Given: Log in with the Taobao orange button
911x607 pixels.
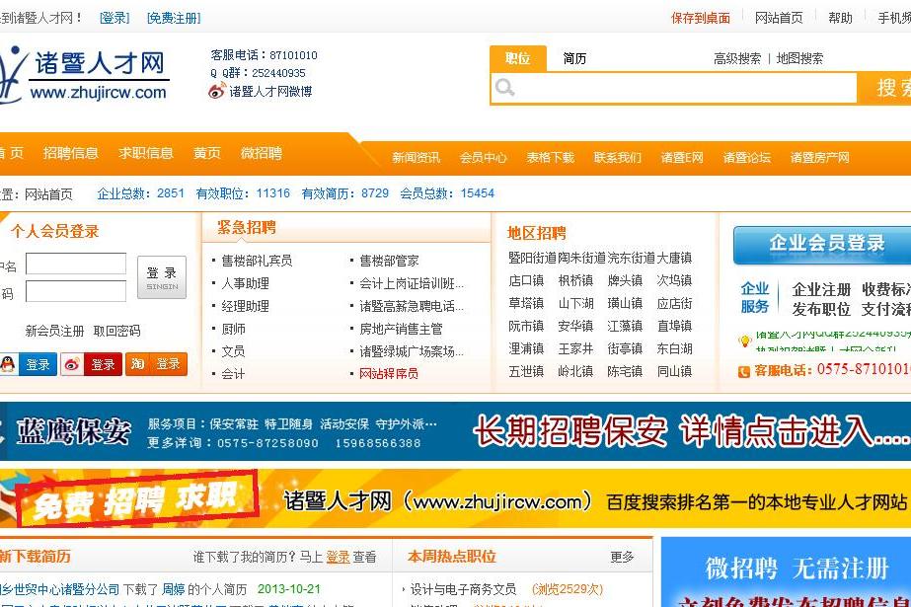Looking at the screenshot, I should click(x=156, y=364).
